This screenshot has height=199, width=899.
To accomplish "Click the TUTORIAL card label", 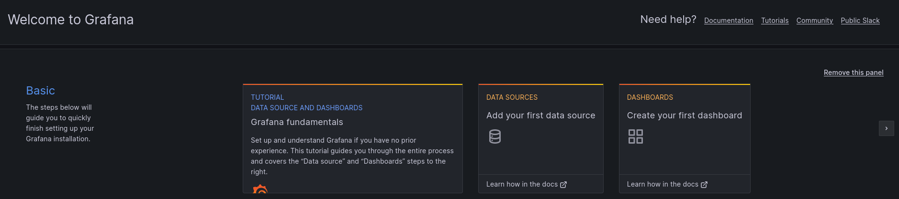I will point(267,97).
